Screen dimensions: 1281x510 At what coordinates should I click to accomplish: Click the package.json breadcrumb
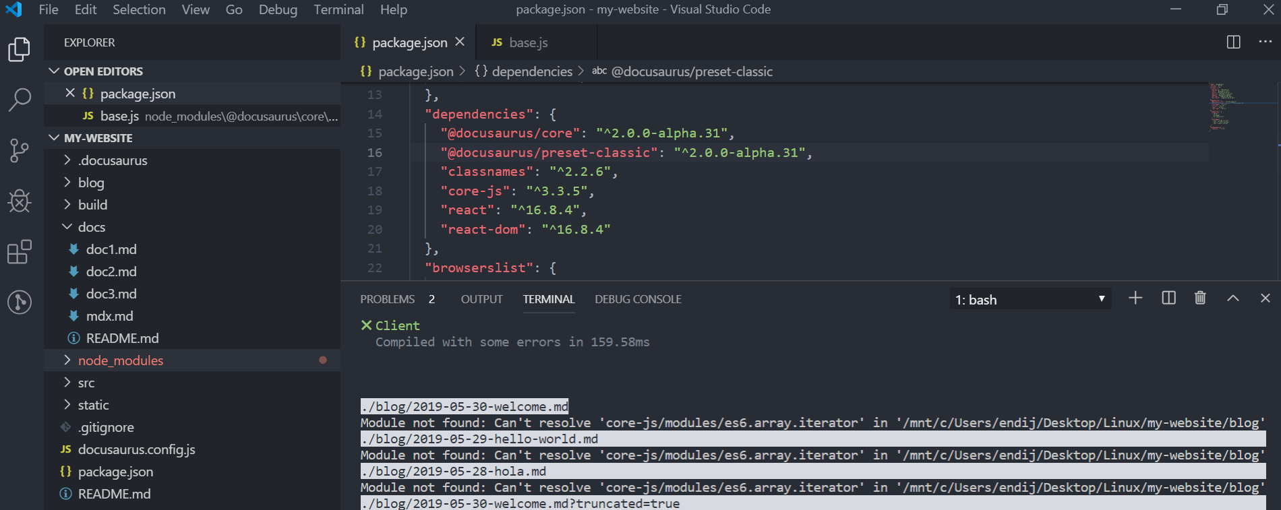pyautogui.click(x=407, y=71)
